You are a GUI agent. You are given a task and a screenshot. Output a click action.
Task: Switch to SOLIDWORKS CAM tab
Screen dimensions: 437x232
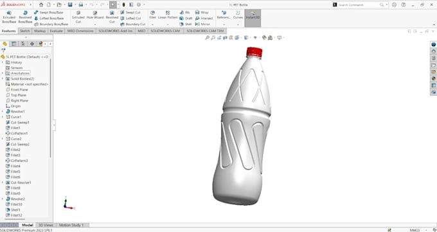tap(165, 31)
